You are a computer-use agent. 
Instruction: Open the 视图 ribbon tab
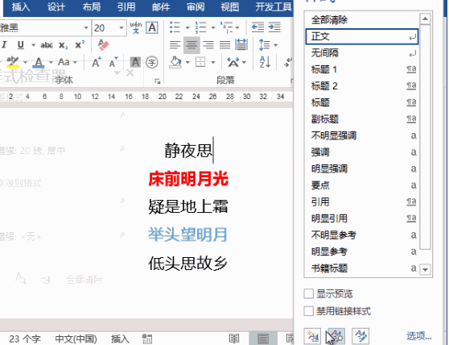[229, 7]
